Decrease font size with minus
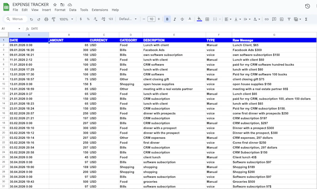Viewport: 317px width, 189px height. [144, 19]
